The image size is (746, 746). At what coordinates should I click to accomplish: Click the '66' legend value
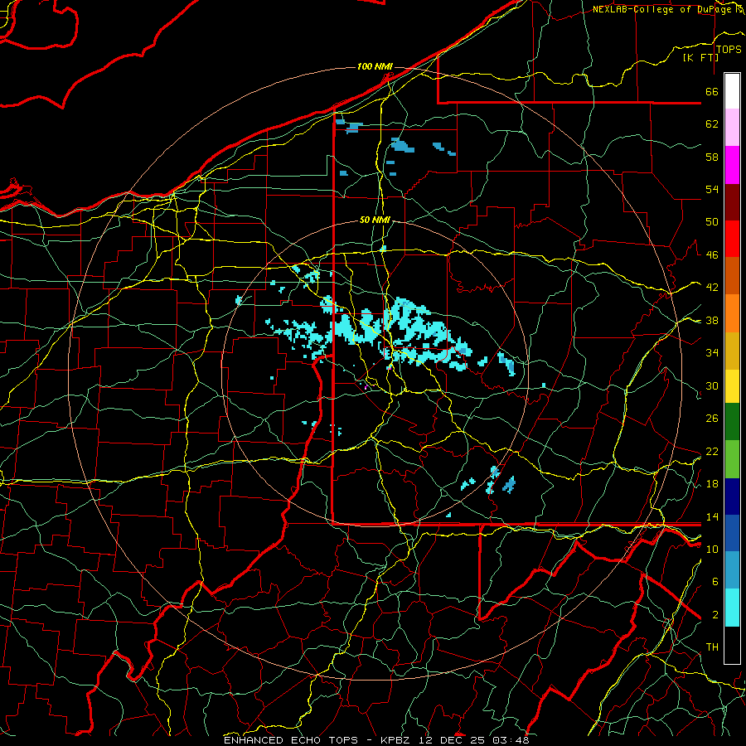tap(712, 92)
